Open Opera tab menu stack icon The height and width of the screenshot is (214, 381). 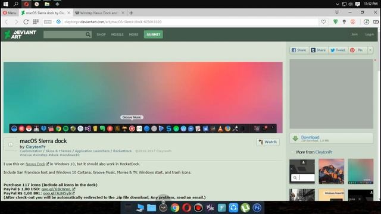[x=337, y=12]
